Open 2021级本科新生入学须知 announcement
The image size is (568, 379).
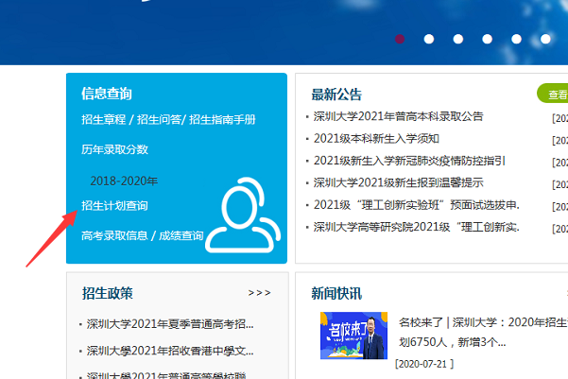coord(376,138)
